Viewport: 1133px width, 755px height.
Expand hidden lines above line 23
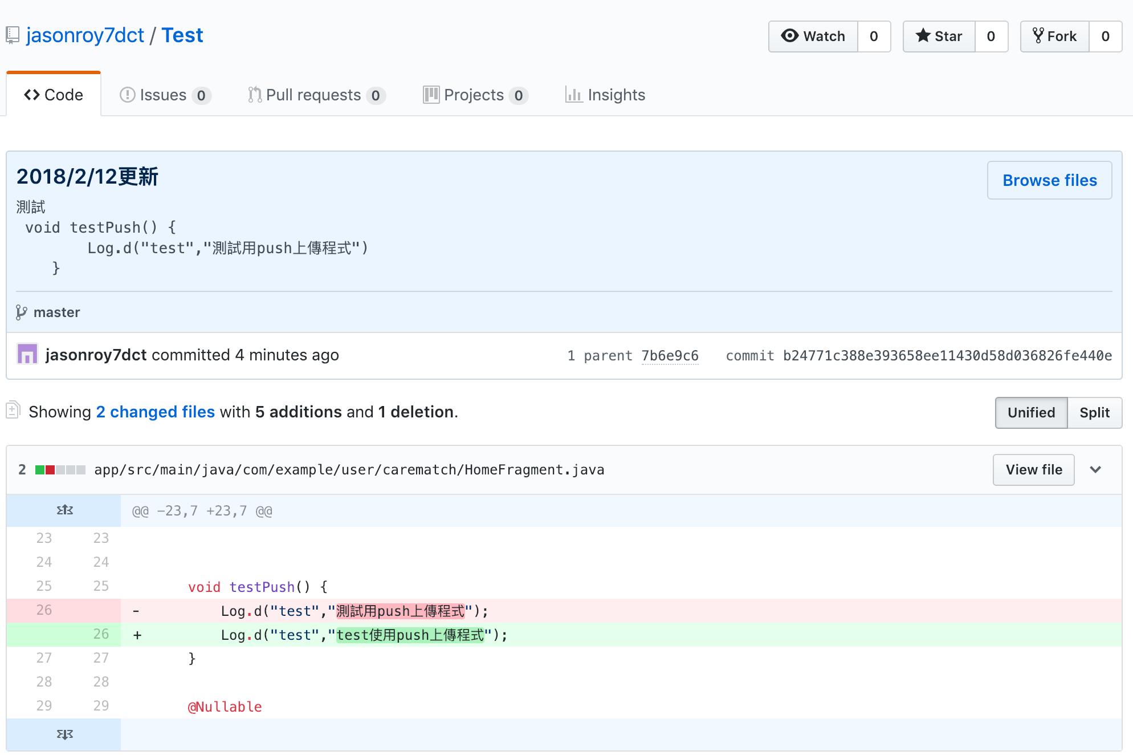(64, 510)
